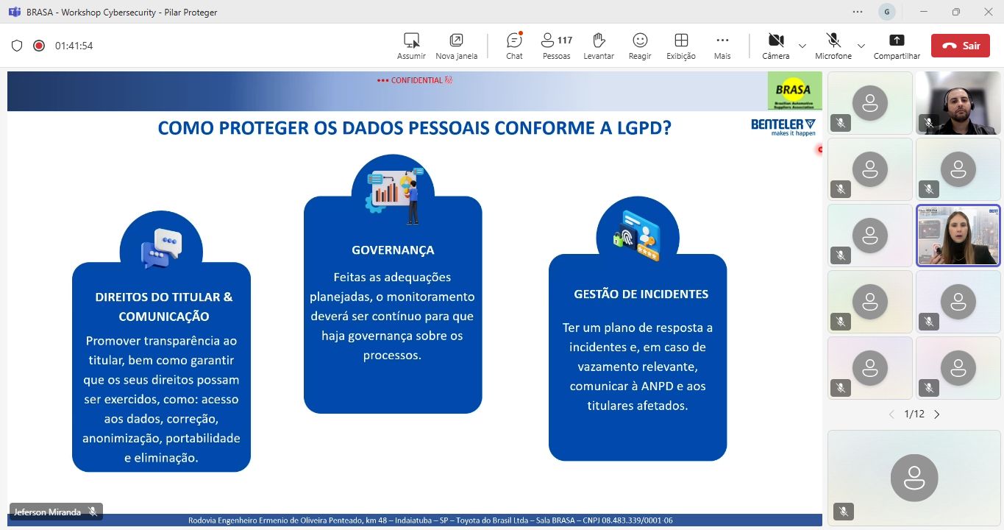Raise hand with Levantar icon
Image resolution: width=1004 pixels, height=530 pixels.
pyautogui.click(x=598, y=46)
